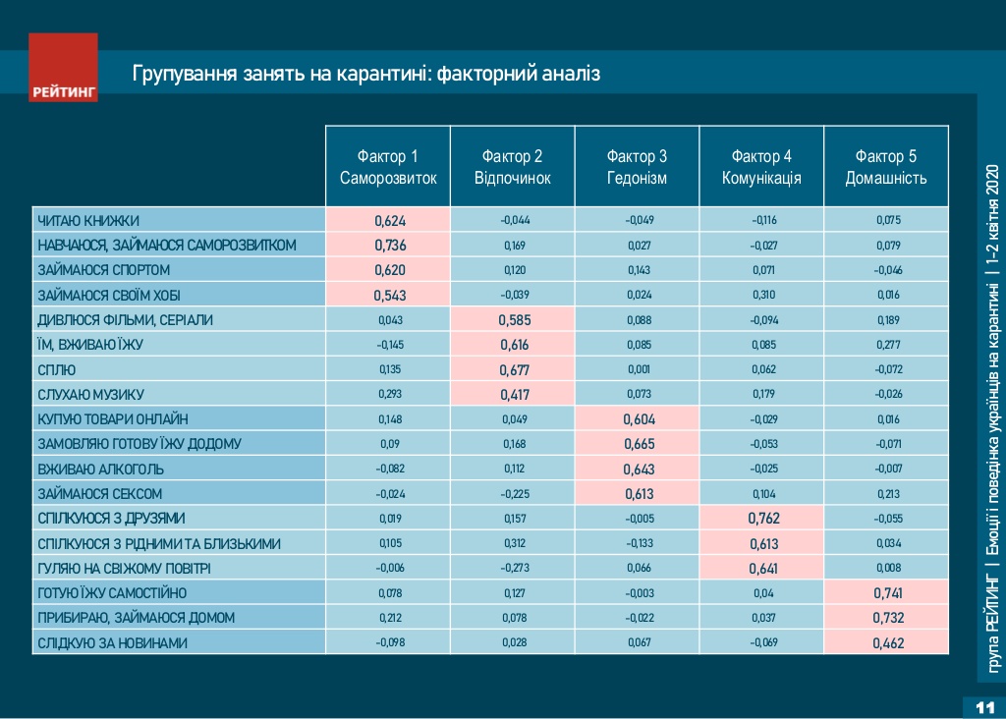Click the highlighted 0,677 cell
This screenshot has width=1006, height=719.
[x=514, y=370]
